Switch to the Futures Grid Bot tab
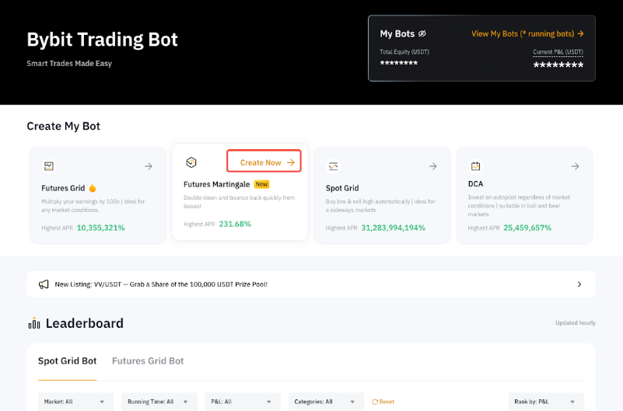623x411 pixels. tap(148, 361)
